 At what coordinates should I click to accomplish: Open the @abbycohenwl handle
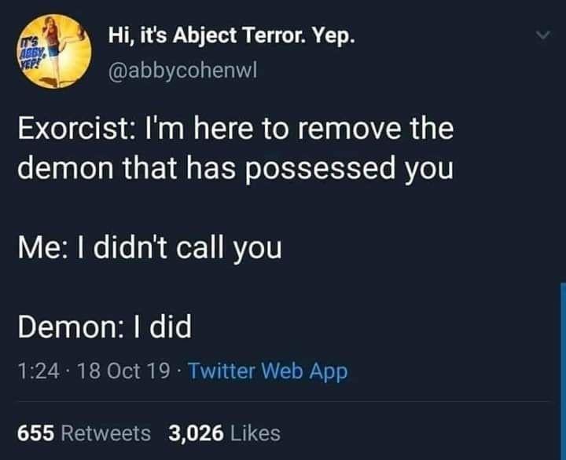click(x=183, y=70)
